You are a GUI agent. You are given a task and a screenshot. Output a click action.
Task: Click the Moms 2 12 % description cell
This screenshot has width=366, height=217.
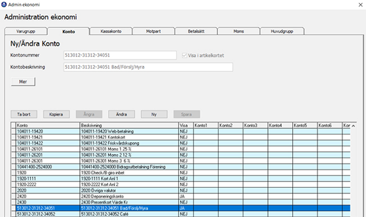tap(129, 155)
